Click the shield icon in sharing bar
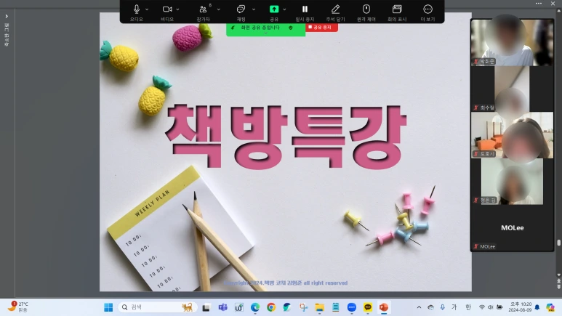Image resolution: width=562 pixels, height=316 pixels. 291,28
